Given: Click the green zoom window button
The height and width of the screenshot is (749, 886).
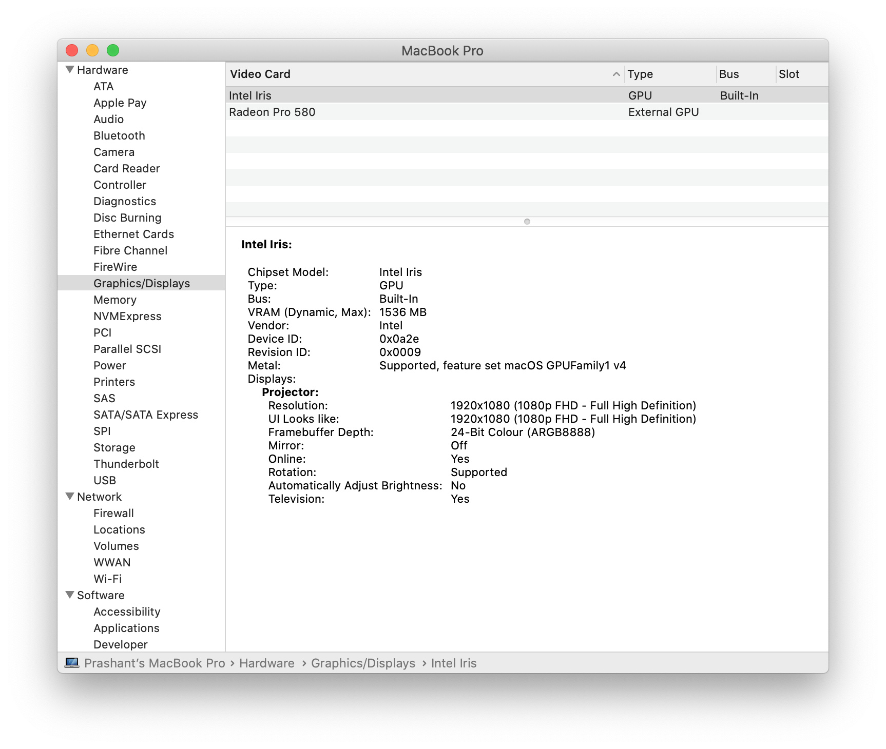Looking at the screenshot, I should pyautogui.click(x=113, y=50).
